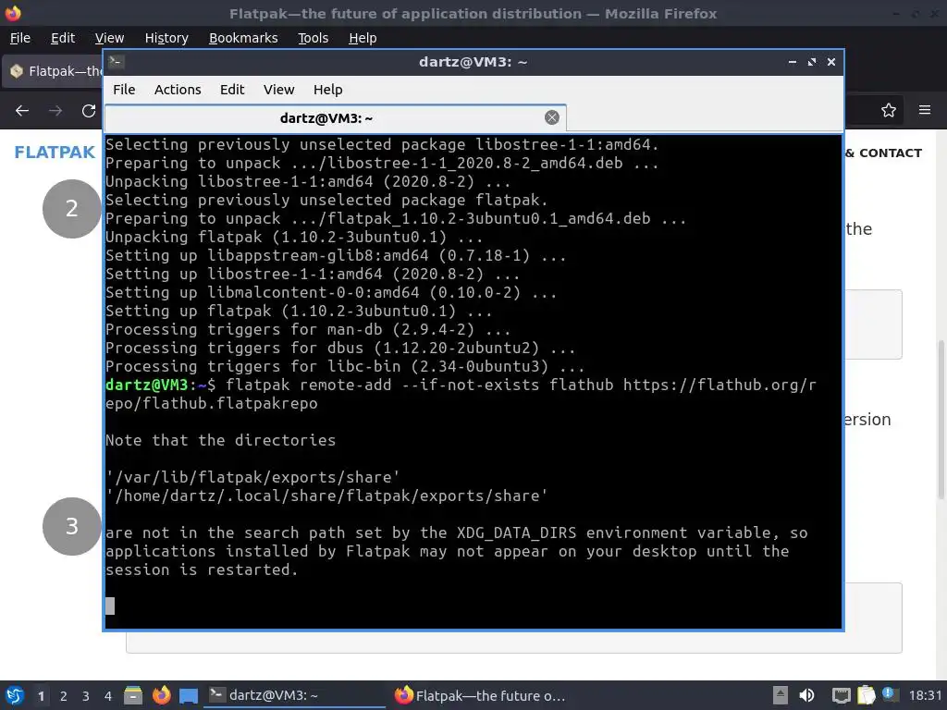This screenshot has height=710, width=947.
Task: Open the update notifier tray icon
Action: tap(889, 694)
